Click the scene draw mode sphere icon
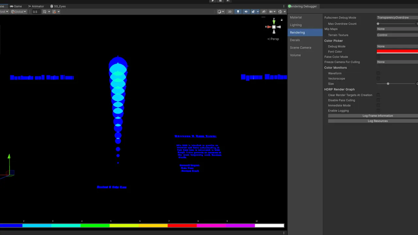 click(x=220, y=12)
